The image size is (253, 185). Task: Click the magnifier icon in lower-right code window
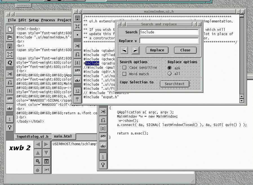pos(103,165)
